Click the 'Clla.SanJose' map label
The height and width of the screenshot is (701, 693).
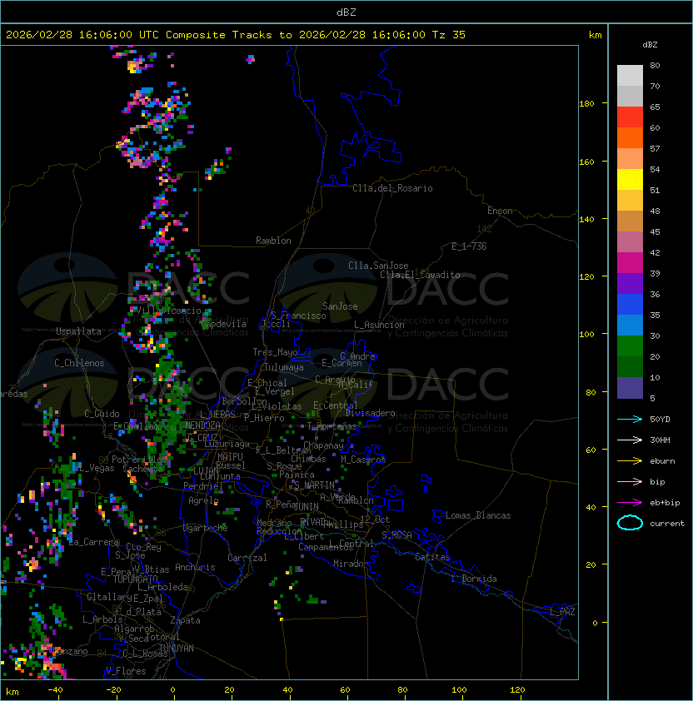378,266
